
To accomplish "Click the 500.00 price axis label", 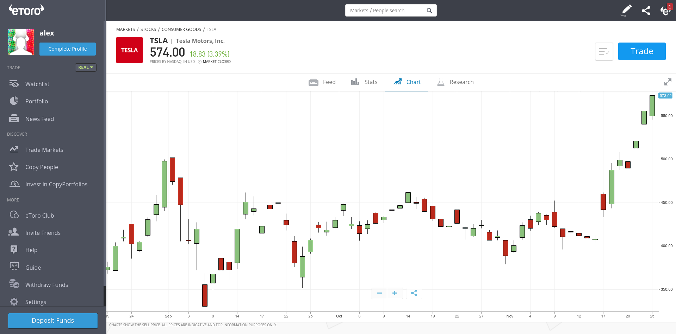I will coord(666,159).
